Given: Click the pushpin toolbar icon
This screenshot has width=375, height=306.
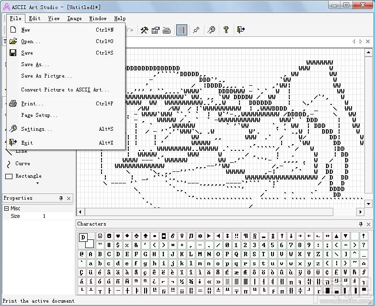Looking at the screenshot, I should point(196,30).
